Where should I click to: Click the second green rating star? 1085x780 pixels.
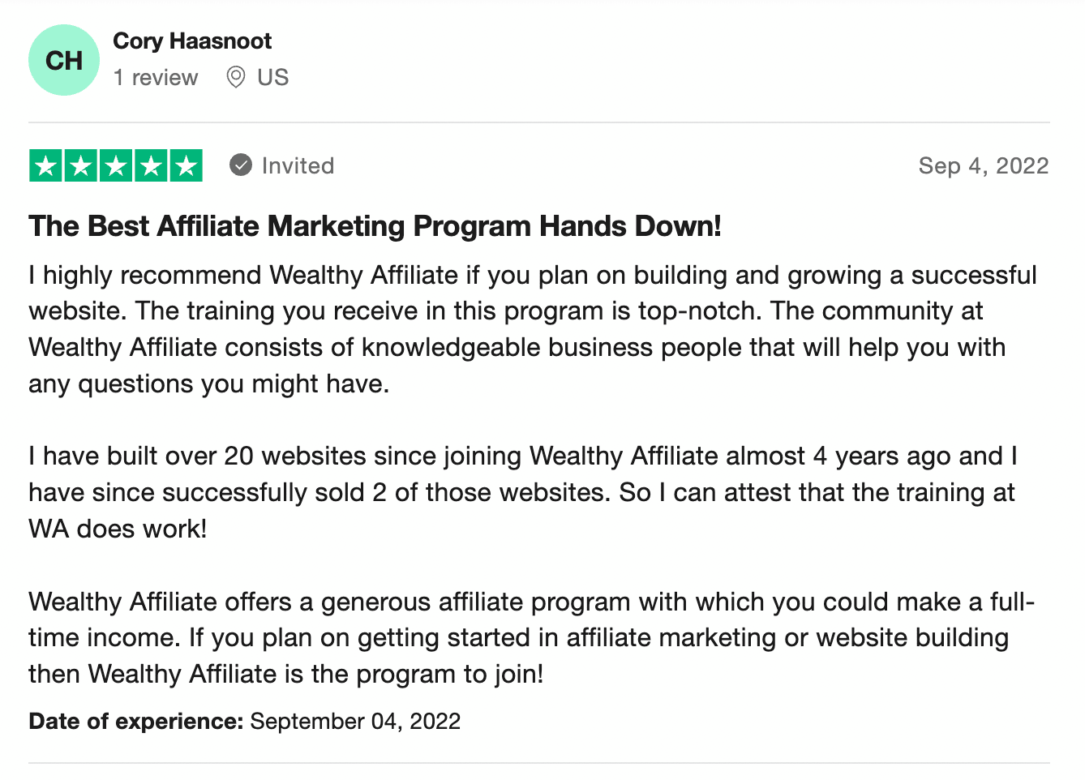81,166
